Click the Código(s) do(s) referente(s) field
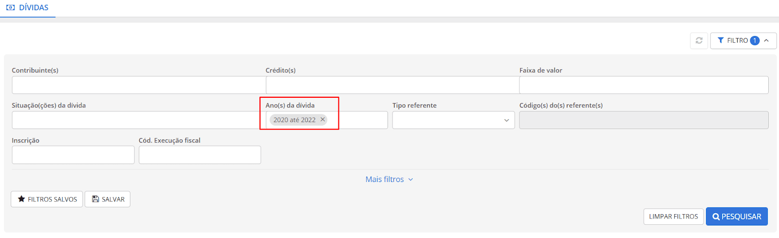This screenshot has width=779, height=238. point(644,120)
